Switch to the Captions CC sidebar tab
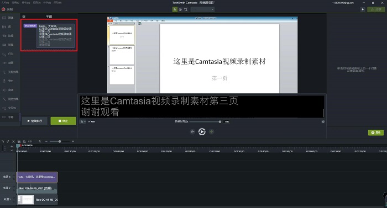The width and height of the screenshot is (387, 208). pos(8,117)
